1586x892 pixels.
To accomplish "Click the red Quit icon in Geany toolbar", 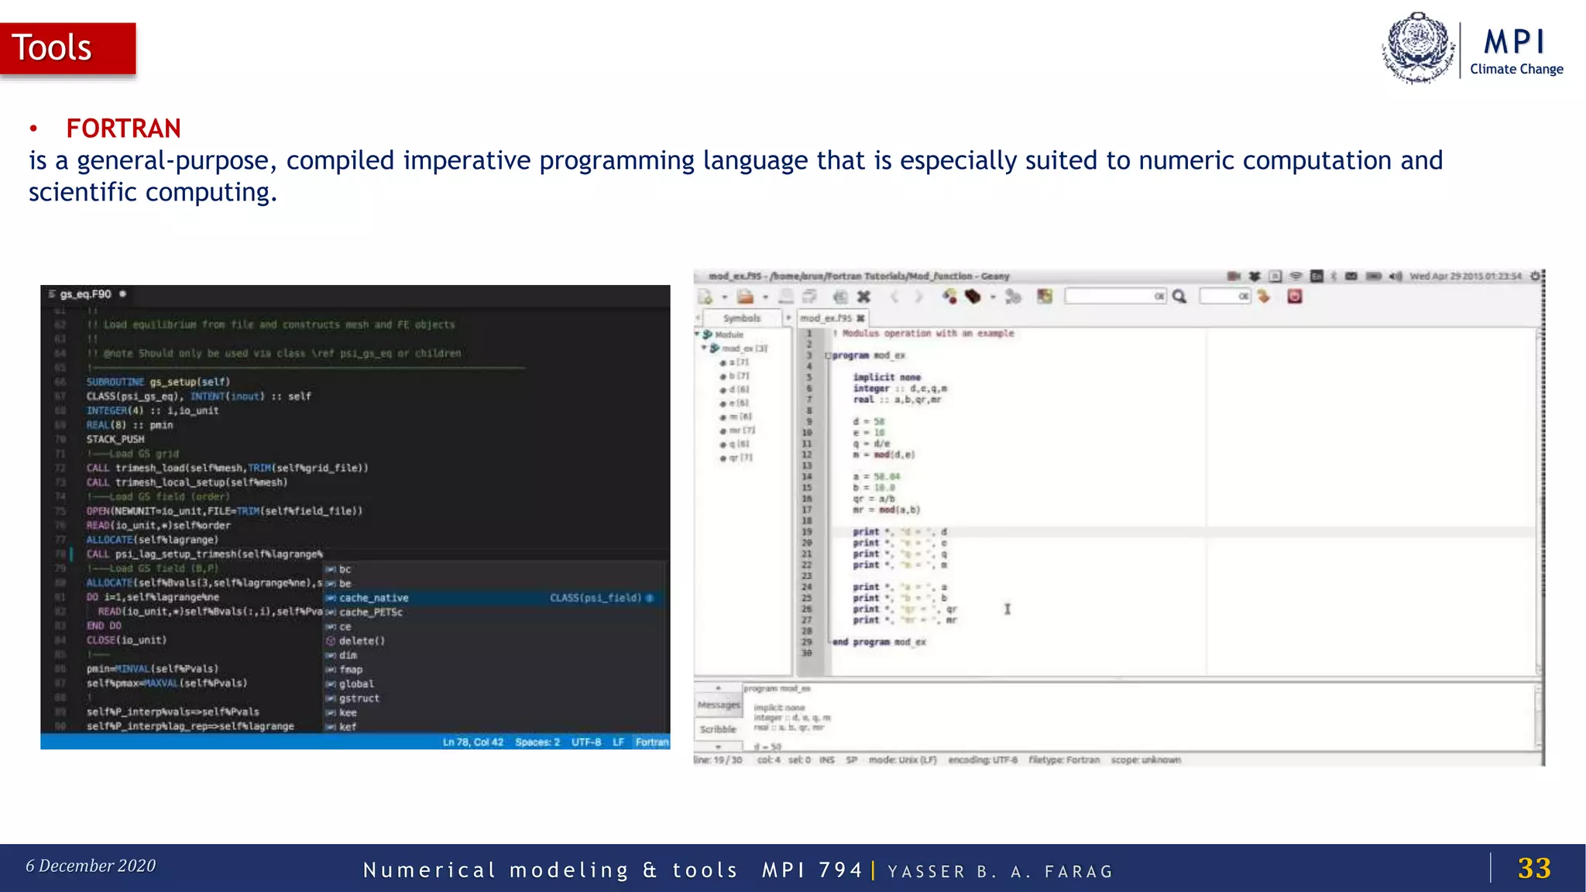I will 1295,297.
